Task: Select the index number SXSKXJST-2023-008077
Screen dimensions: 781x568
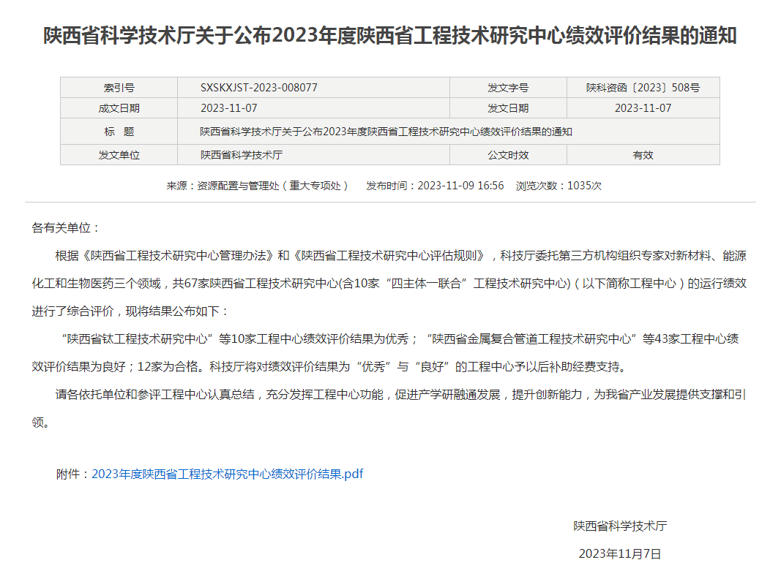Action: click(x=259, y=88)
